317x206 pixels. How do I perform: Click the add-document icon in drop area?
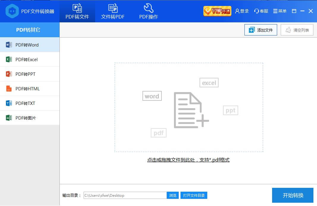point(191,110)
